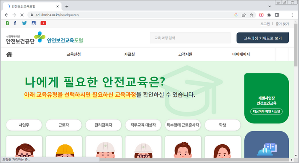Select the 학생 education type
This screenshot has height=163, width=299.
click(223, 125)
